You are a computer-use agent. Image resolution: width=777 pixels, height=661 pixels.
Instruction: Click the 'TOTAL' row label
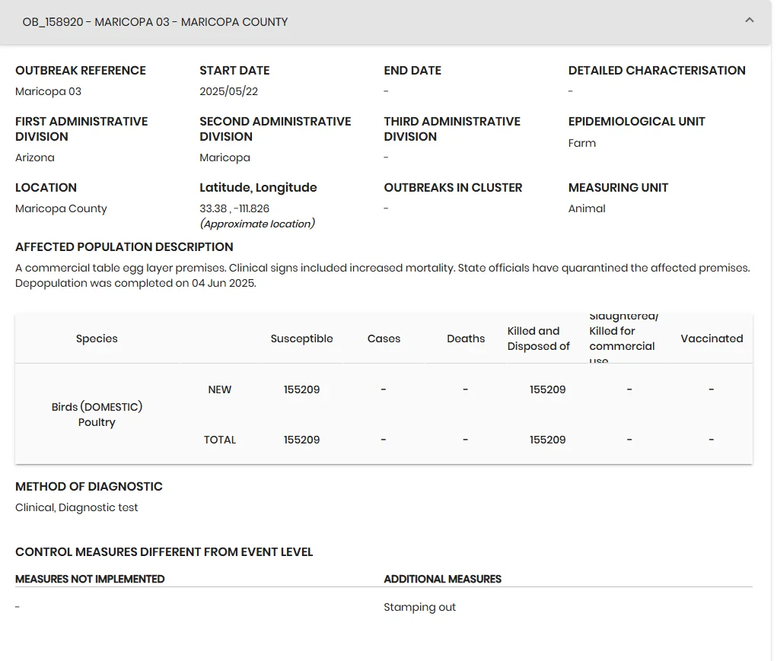click(x=219, y=440)
